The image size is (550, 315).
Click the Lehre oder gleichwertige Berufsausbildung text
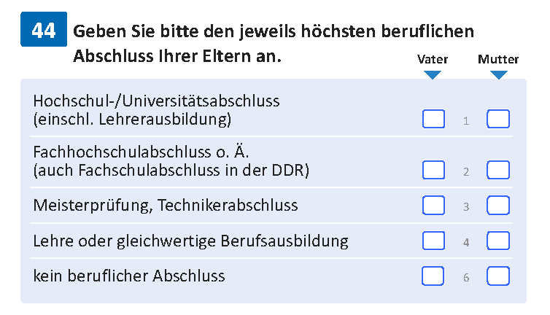coord(190,241)
